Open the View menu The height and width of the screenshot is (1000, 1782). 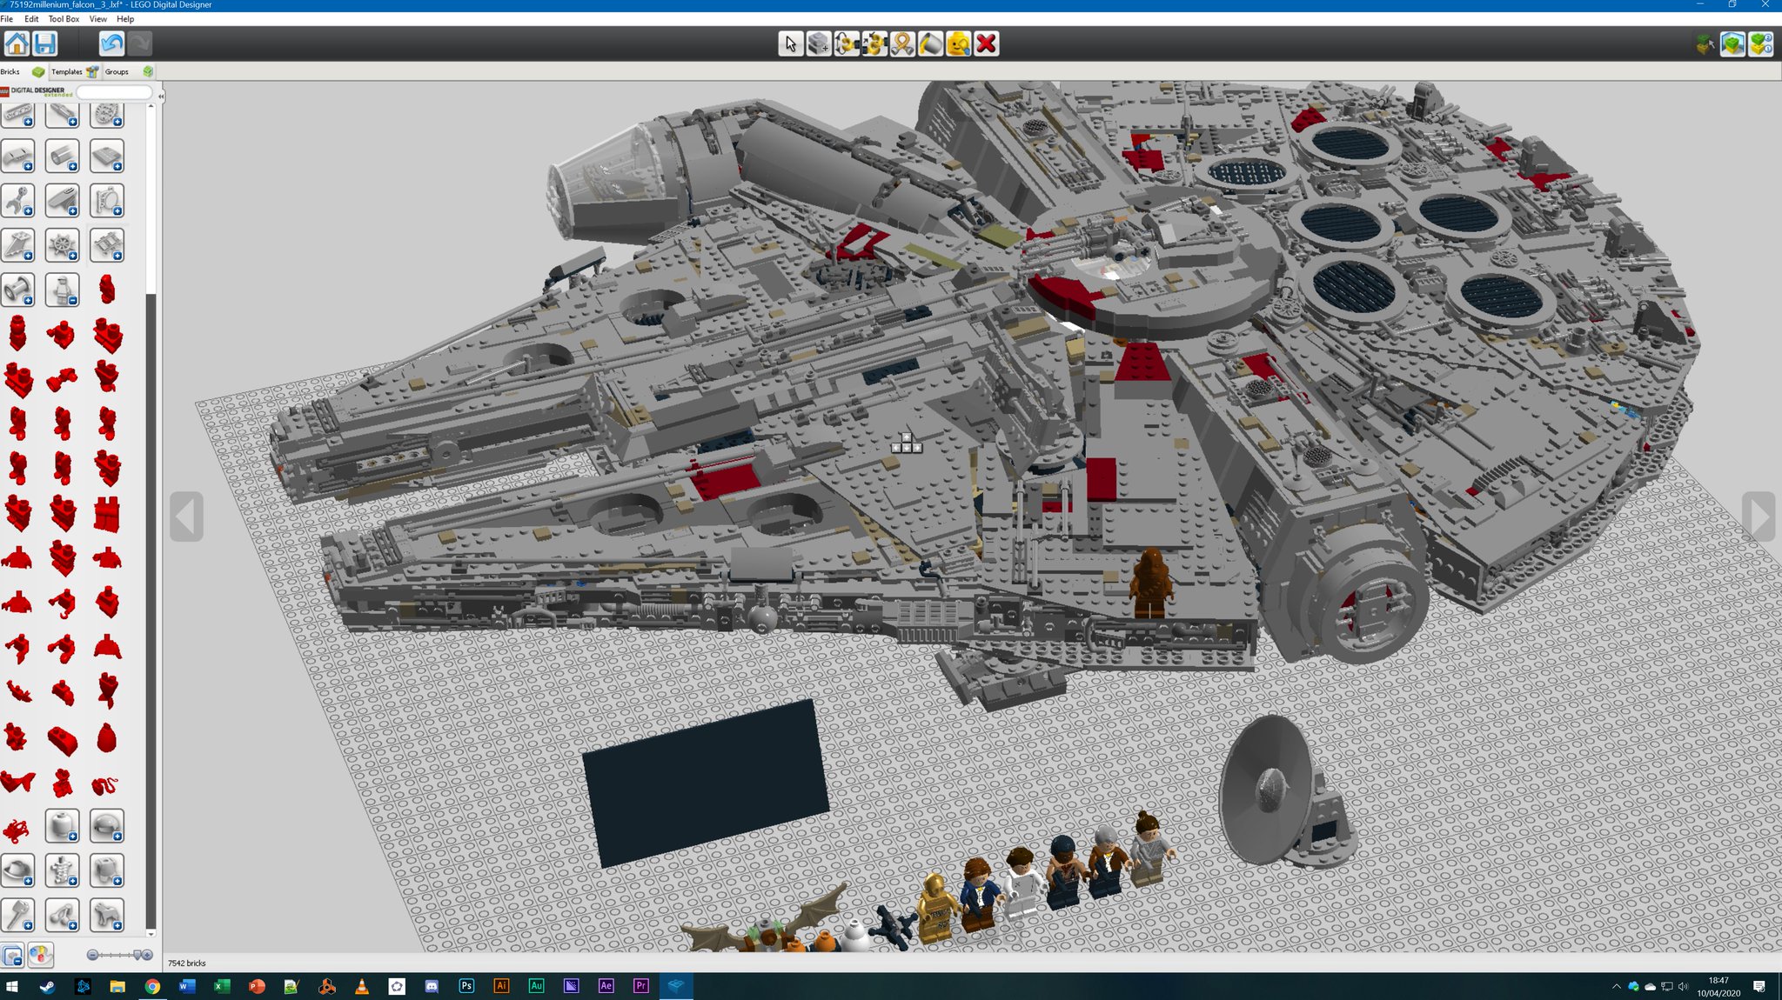point(98,19)
